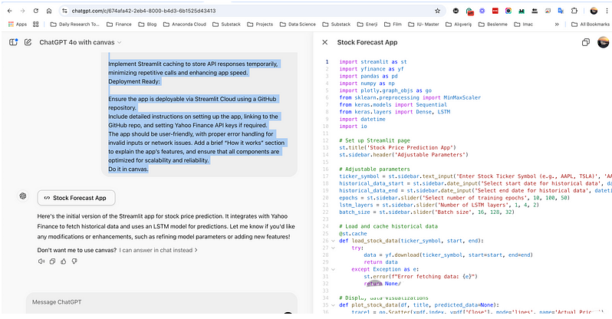This screenshot has width=612, height=319.
Task: Collapse the plot_stock_data function at line 35
Action: [x=333, y=305]
